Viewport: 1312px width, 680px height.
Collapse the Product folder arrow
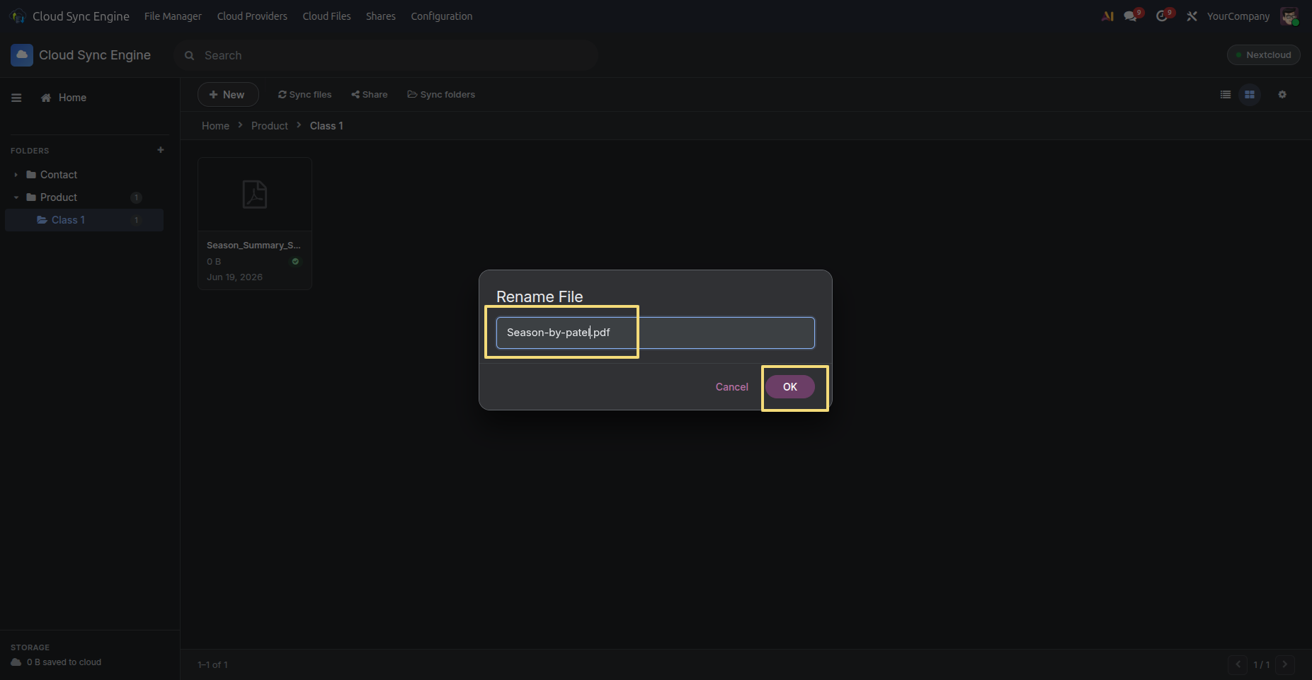pos(16,197)
